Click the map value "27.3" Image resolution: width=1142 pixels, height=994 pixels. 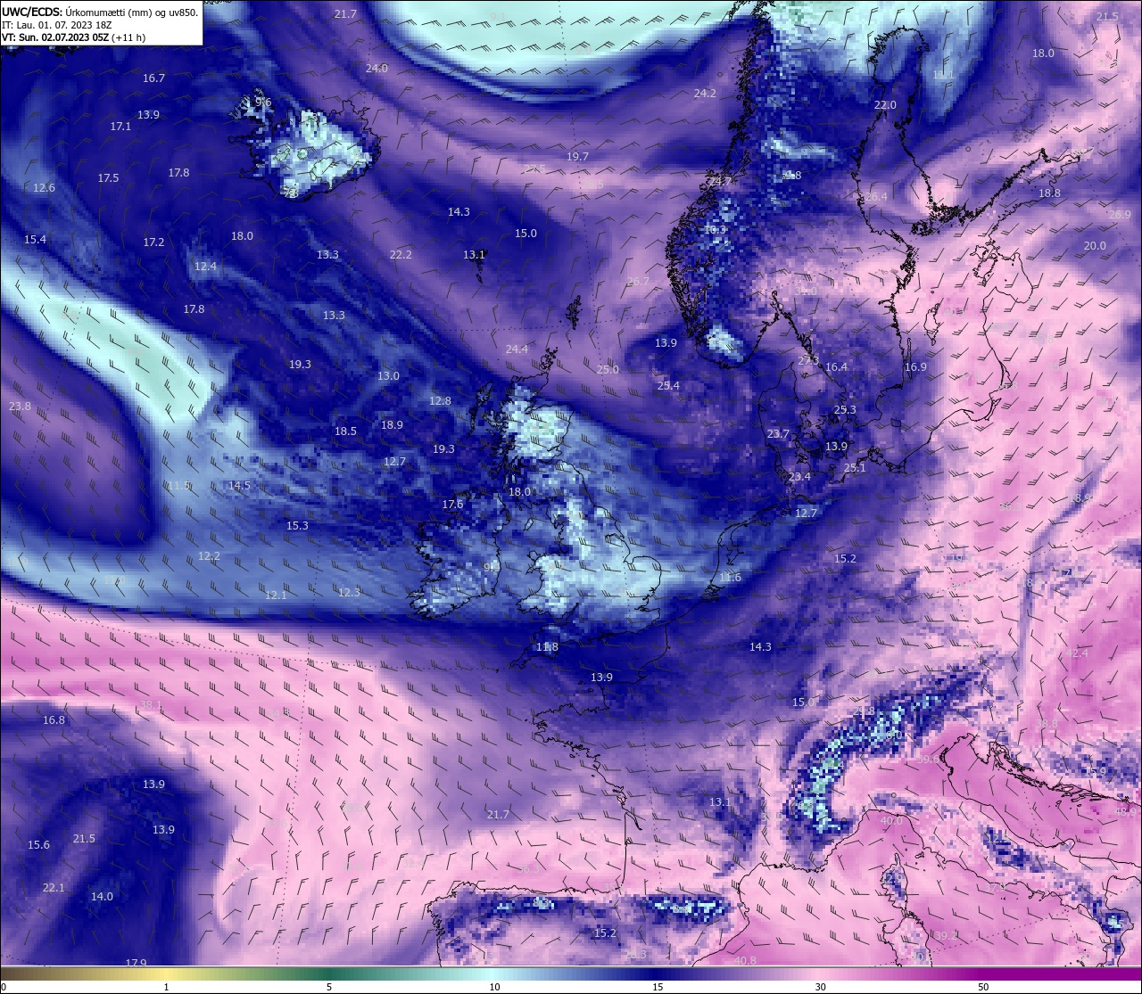tap(808, 361)
